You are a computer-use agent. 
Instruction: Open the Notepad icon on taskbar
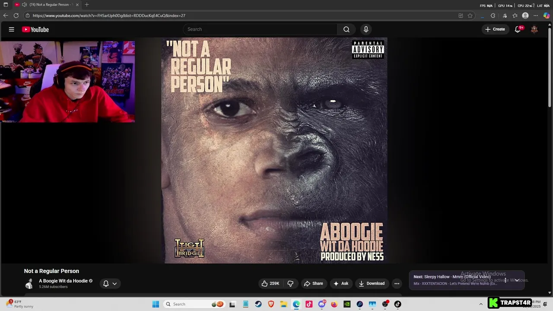(x=245, y=304)
